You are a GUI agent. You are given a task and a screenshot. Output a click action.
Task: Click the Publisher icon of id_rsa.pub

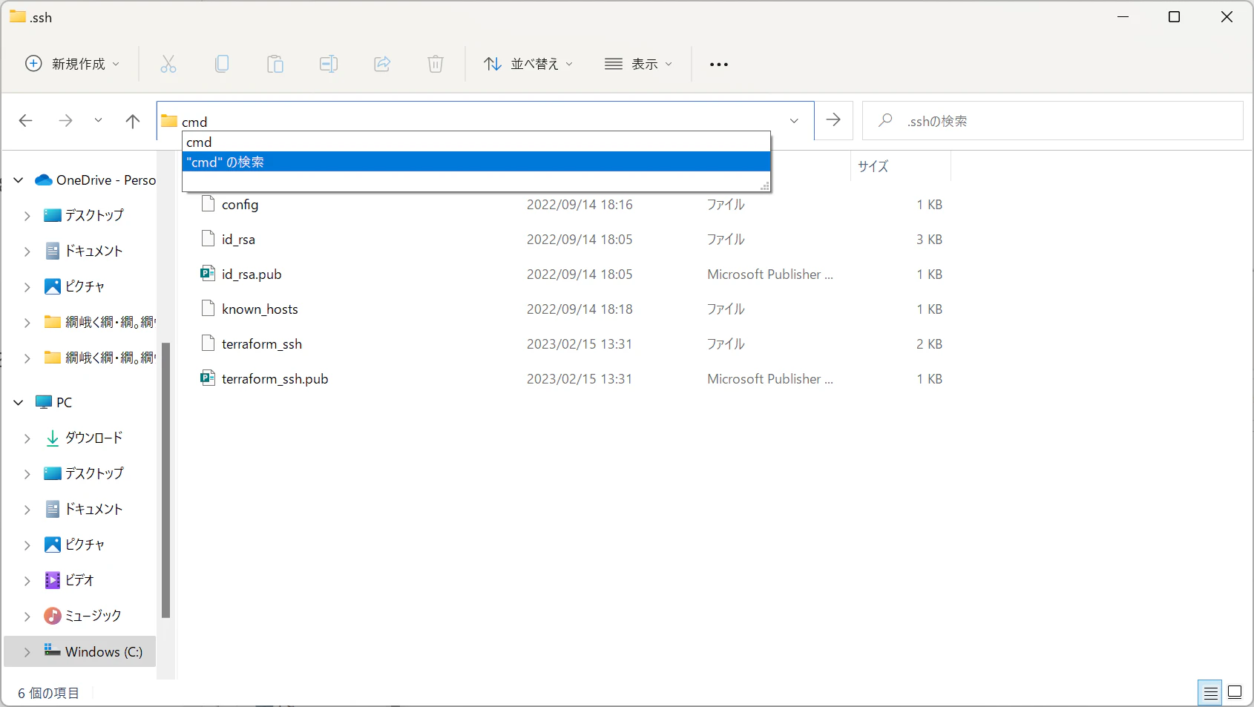pos(208,274)
